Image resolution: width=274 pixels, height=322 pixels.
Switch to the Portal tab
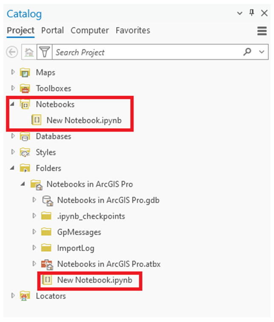tap(52, 30)
